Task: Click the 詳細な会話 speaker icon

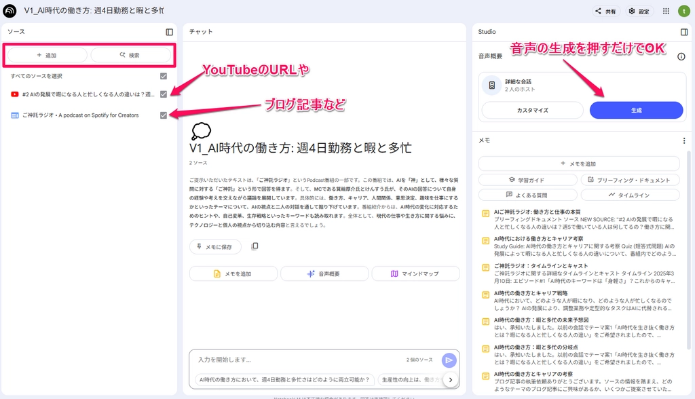Action: tap(491, 85)
